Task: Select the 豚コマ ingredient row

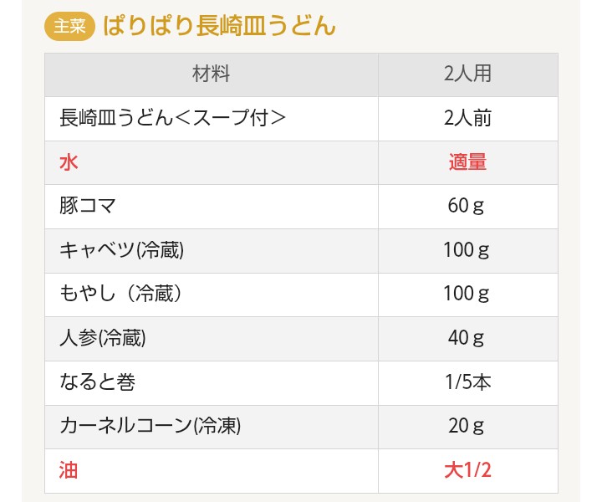Action: coord(88,207)
